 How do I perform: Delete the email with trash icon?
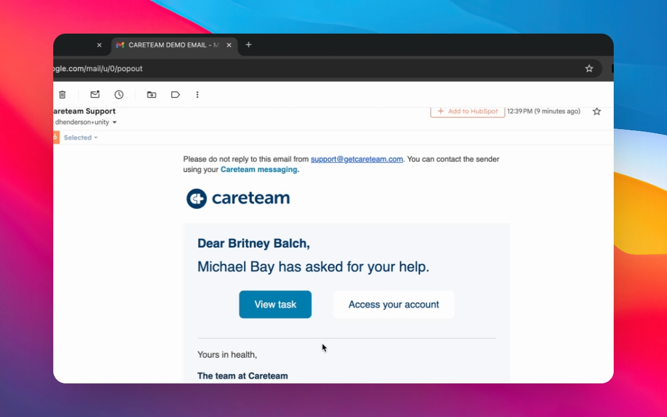pos(62,94)
